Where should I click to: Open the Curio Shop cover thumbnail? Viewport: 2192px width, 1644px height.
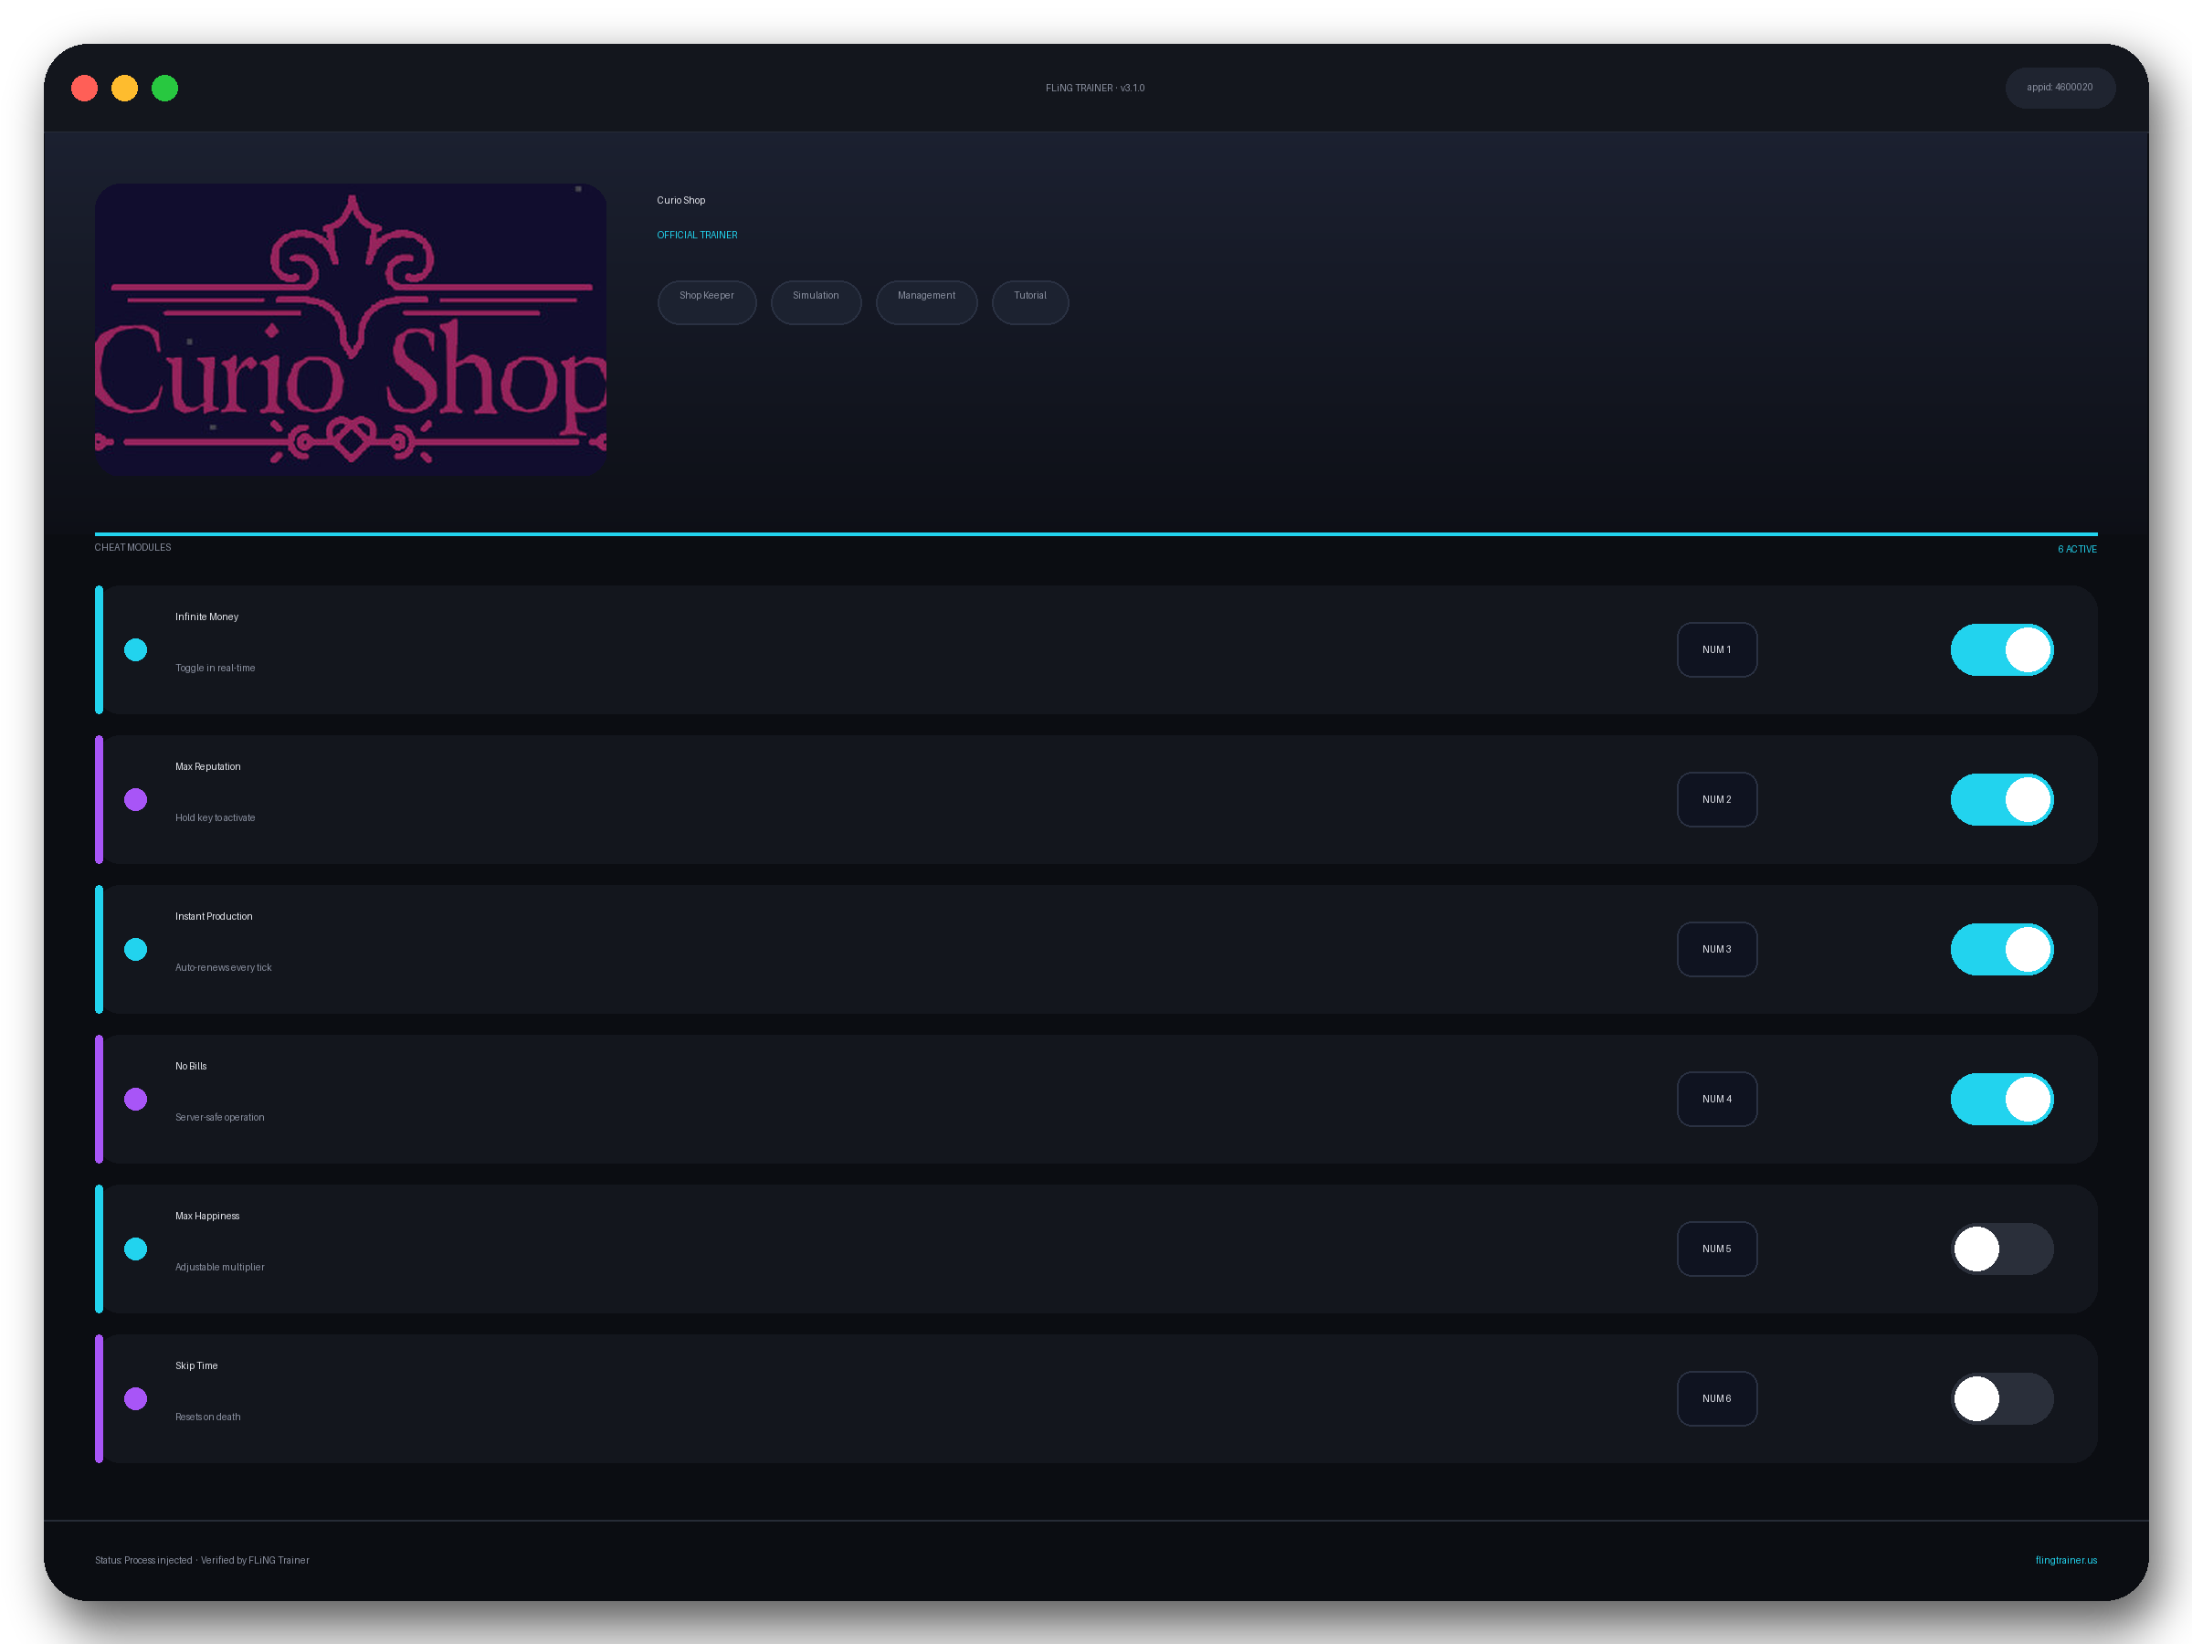click(x=351, y=329)
